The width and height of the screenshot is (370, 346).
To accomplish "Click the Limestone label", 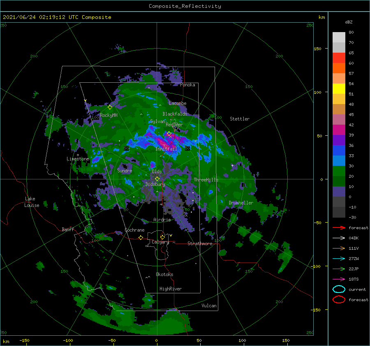I will pyautogui.click(x=78, y=159).
